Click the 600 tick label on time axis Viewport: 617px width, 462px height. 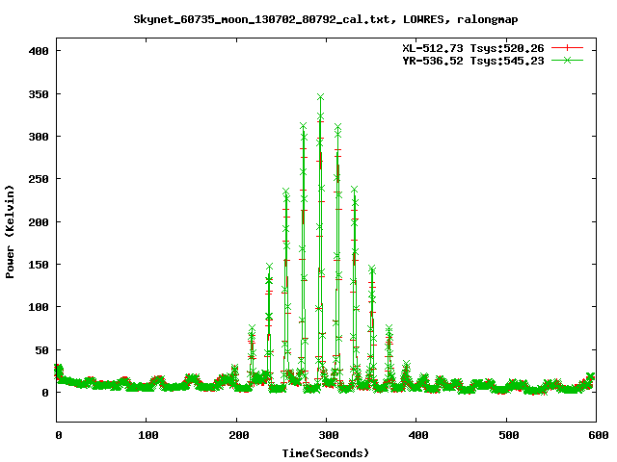599,435
